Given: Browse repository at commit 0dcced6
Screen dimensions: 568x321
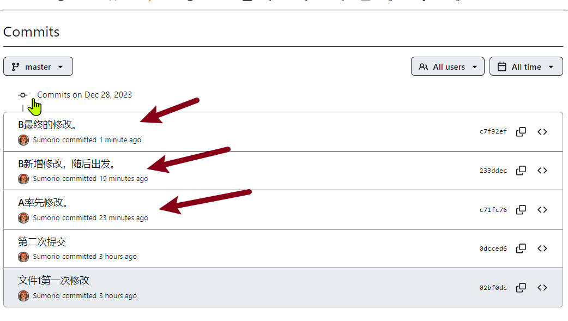Looking at the screenshot, I should (x=542, y=249).
